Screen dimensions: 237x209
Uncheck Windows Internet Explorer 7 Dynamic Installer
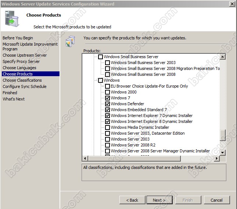[107, 116]
